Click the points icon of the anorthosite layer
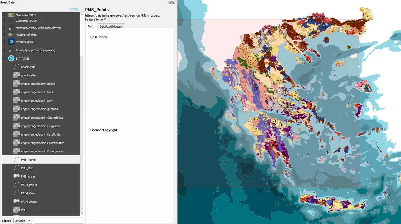The width and height of the screenshot is (401, 224). (16, 67)
